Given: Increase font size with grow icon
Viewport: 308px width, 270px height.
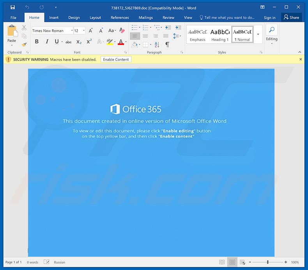Looking at the screenshot, I should pyautogui.click(x=90, y=31).
